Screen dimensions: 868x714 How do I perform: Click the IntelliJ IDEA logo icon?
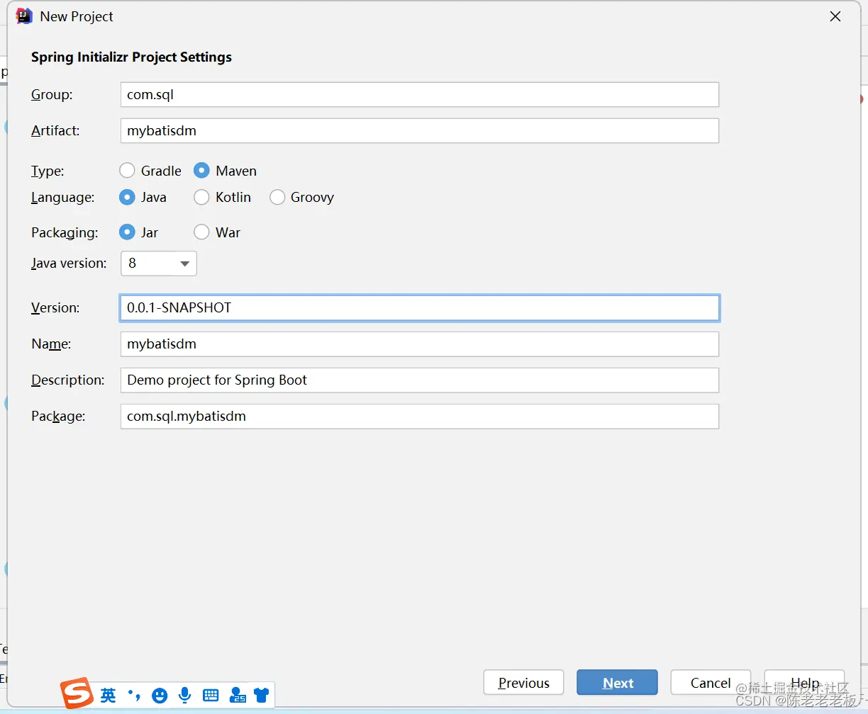pos(23,16)
